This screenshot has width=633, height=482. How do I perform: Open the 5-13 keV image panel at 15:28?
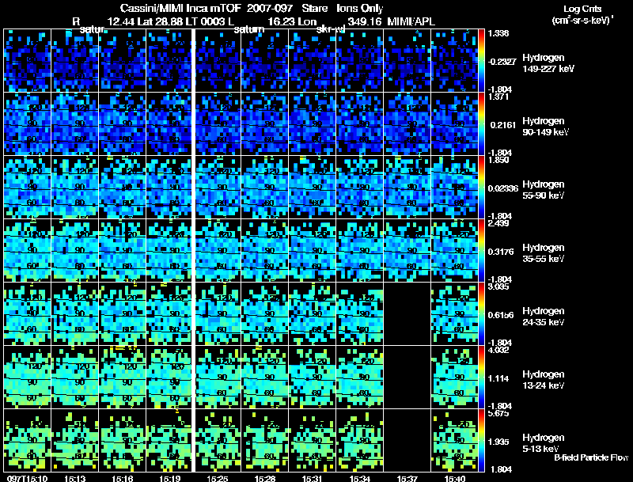point(265,441)
